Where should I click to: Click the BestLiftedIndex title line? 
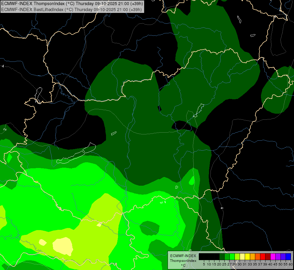72,9
